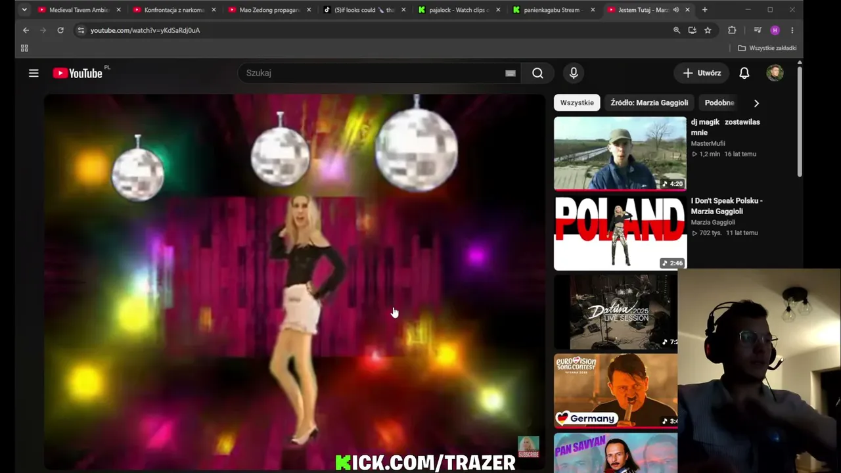Open the zoom magnifier icon in address bar
841x473 pixels.
[x=677, y=30]
